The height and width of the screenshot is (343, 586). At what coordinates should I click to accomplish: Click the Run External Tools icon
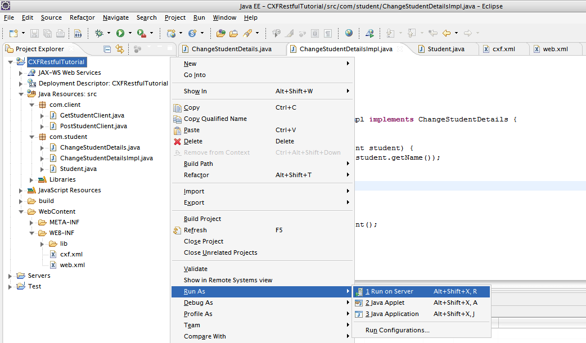tap(141, 33)
